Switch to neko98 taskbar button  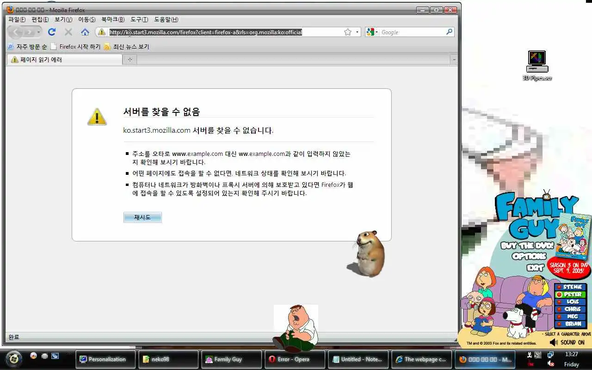tap(168, 359)
